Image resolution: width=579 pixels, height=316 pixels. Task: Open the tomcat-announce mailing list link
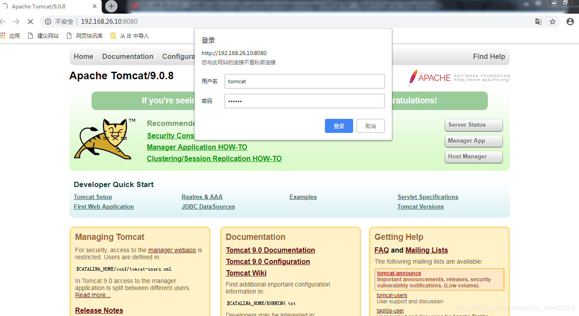click(399, 273)
